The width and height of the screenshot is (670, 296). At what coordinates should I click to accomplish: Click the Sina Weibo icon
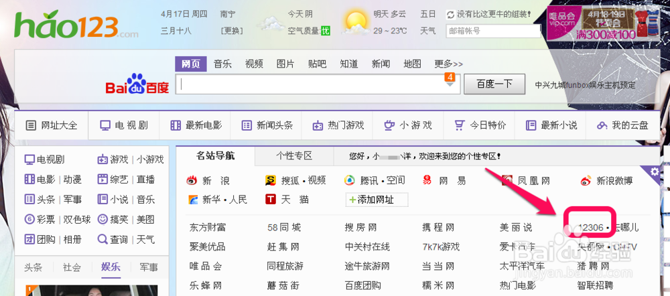[x=586, y=181]
